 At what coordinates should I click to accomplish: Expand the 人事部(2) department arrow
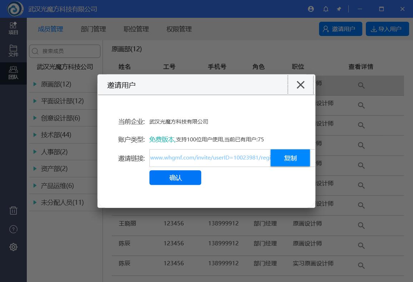pyautogui.click(x=35, y=152)
